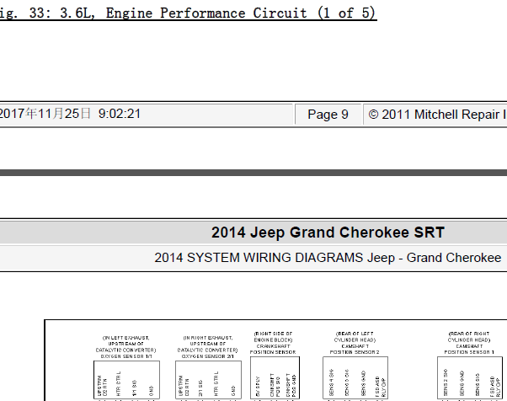
Task: Click 'CNKSHFT POS SIG' pin label
Action: pos(275,386)
